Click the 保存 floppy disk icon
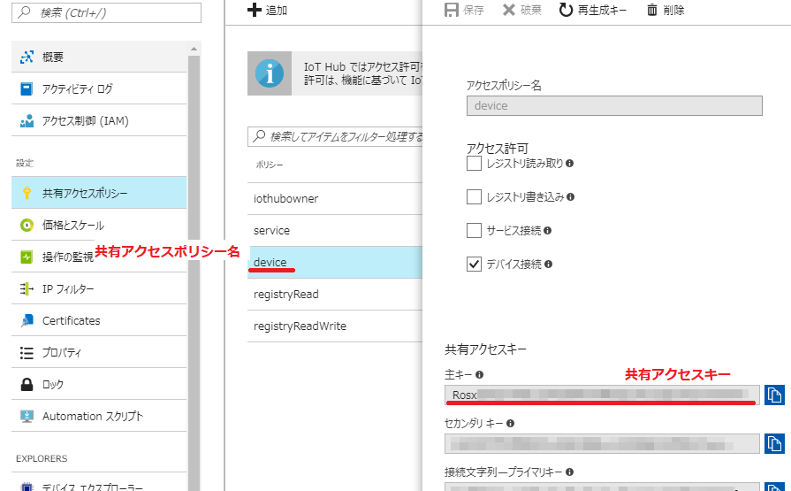 click(452, 10)
